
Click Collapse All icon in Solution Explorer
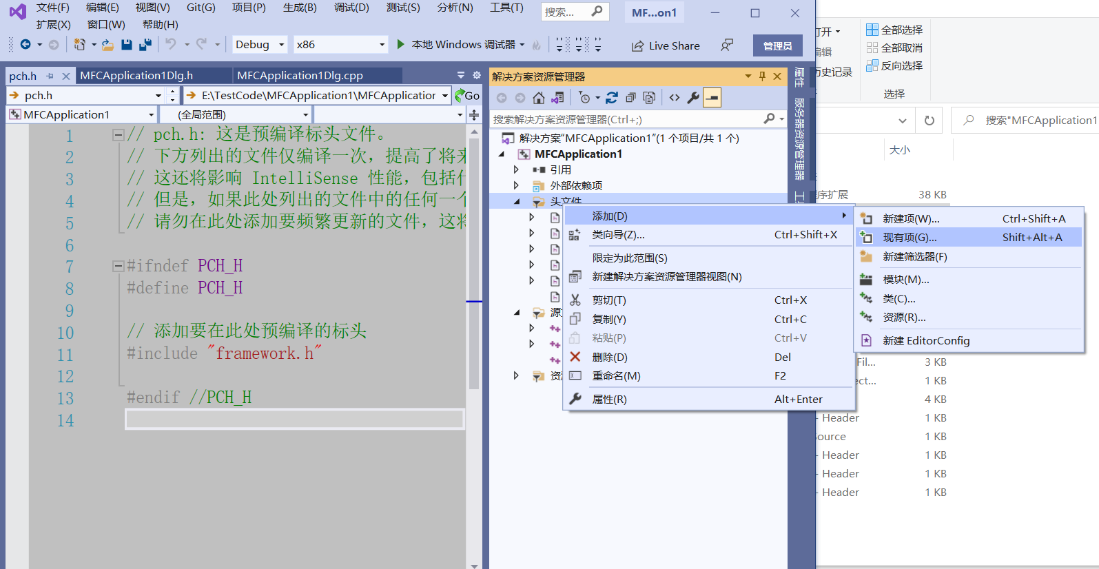tap(630, 98)
